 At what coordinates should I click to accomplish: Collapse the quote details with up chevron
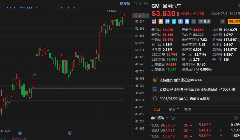click(x=197, y=73)
